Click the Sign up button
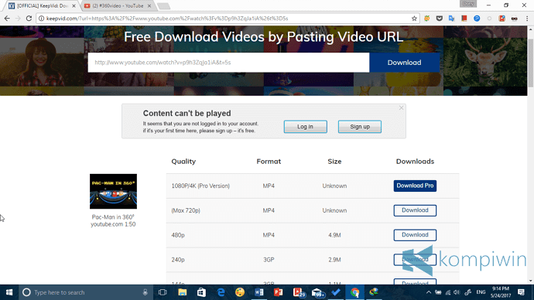The image size is (534, 300). pyautogui.click(x=360, y=127)
